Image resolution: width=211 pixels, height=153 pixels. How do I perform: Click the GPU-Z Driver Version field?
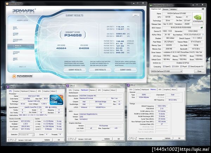click(183, 52)
